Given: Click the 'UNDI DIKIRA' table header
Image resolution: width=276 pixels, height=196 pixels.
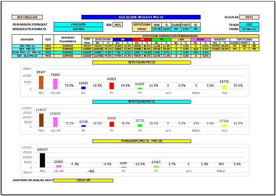Looking at the screenshot, I should (103, 40).
